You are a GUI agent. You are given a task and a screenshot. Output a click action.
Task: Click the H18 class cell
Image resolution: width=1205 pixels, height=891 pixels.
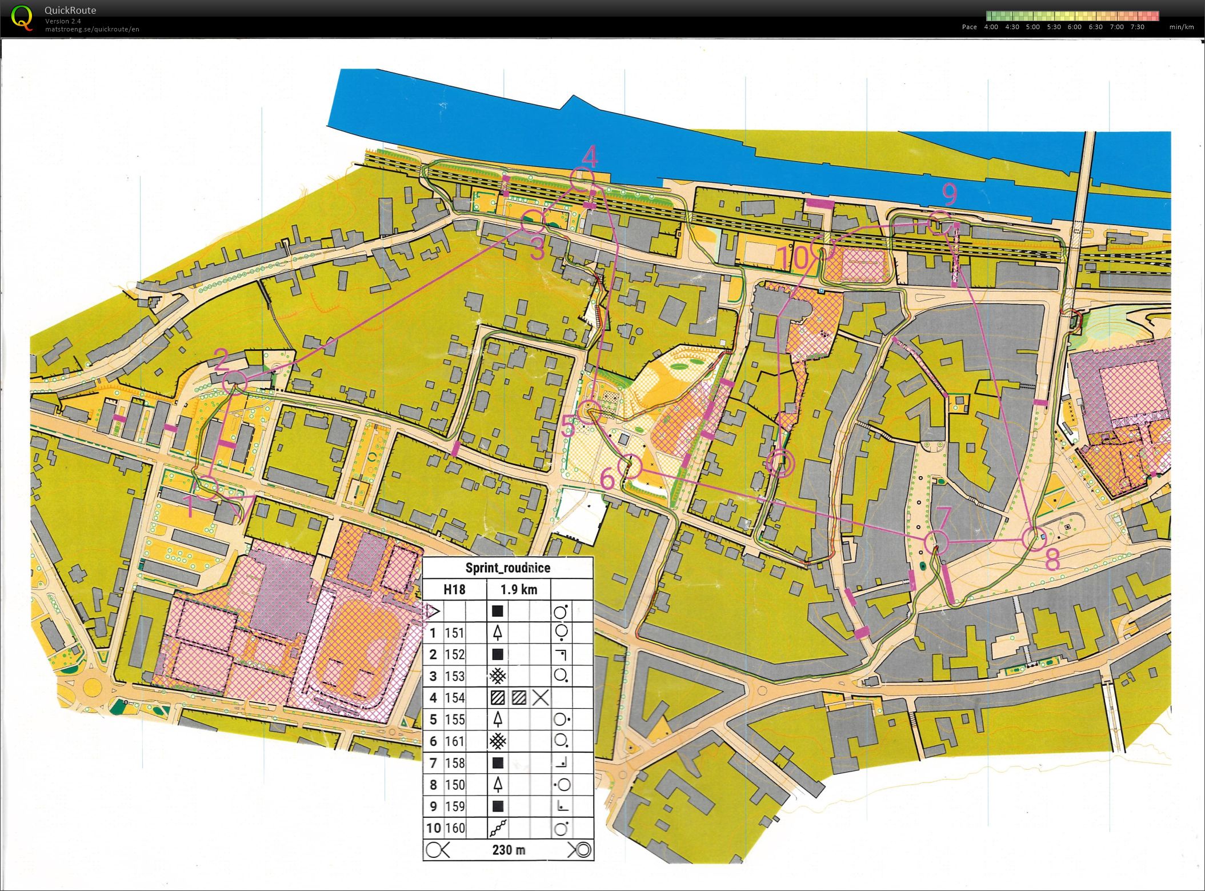coord(454,589)
